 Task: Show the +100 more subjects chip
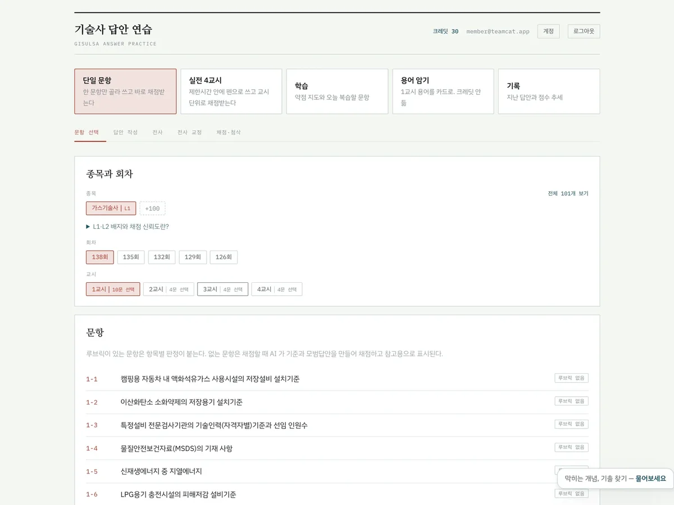(x=152, y=208)
